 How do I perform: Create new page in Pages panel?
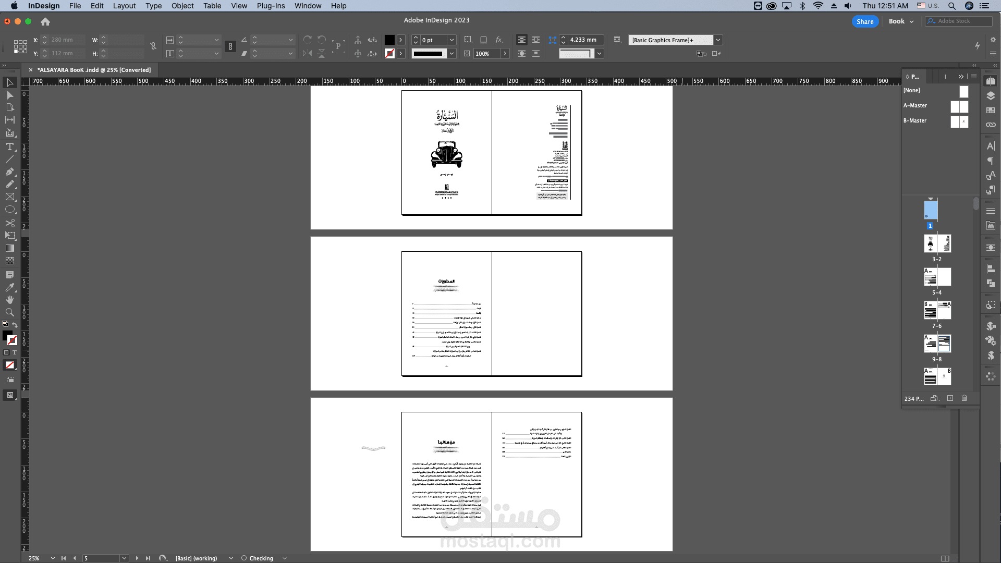950,398
